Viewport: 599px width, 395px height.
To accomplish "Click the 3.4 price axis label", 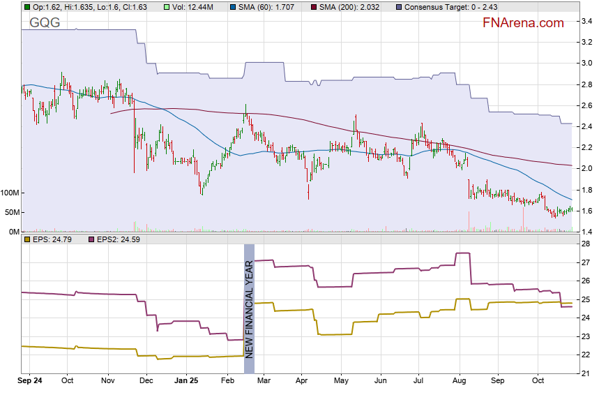I will [587, 21].
